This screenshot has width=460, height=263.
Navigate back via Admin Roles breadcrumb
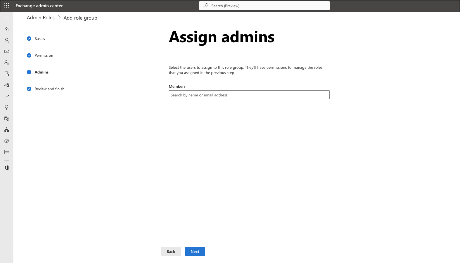click(x=40, y=17)
